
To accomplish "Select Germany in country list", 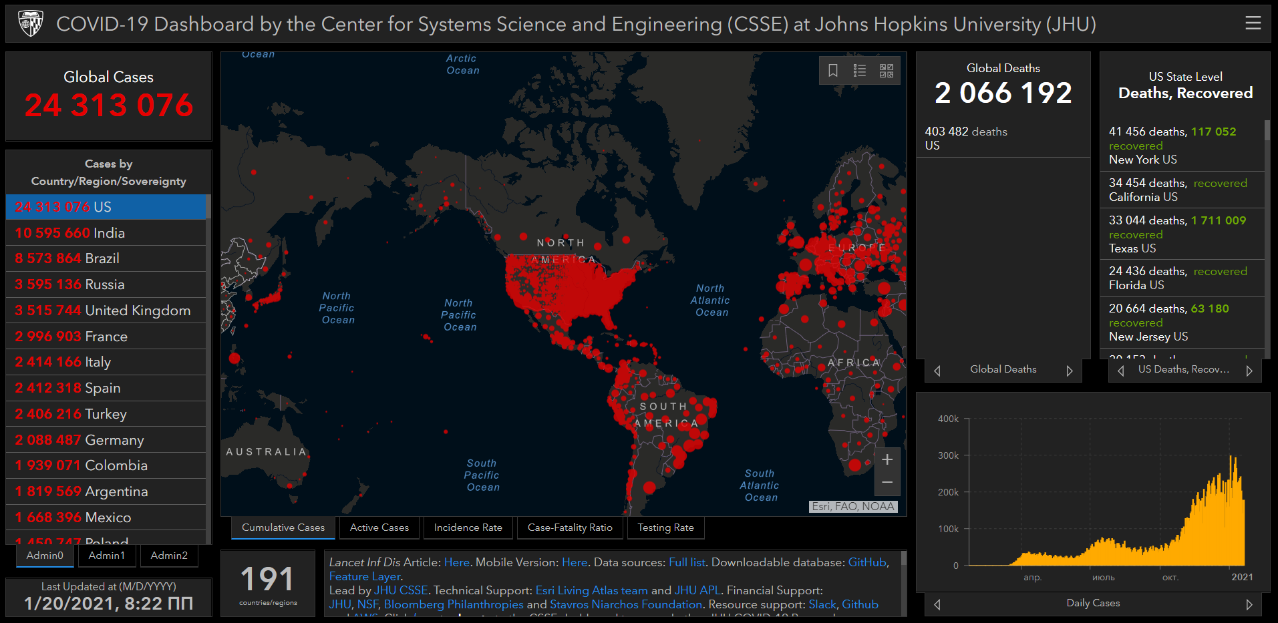I will (106, 440).
